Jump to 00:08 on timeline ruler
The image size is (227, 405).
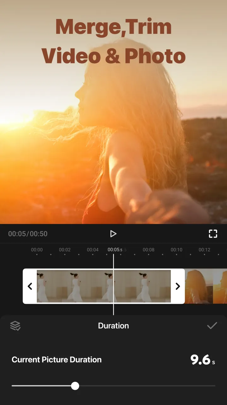coord(148,250)
